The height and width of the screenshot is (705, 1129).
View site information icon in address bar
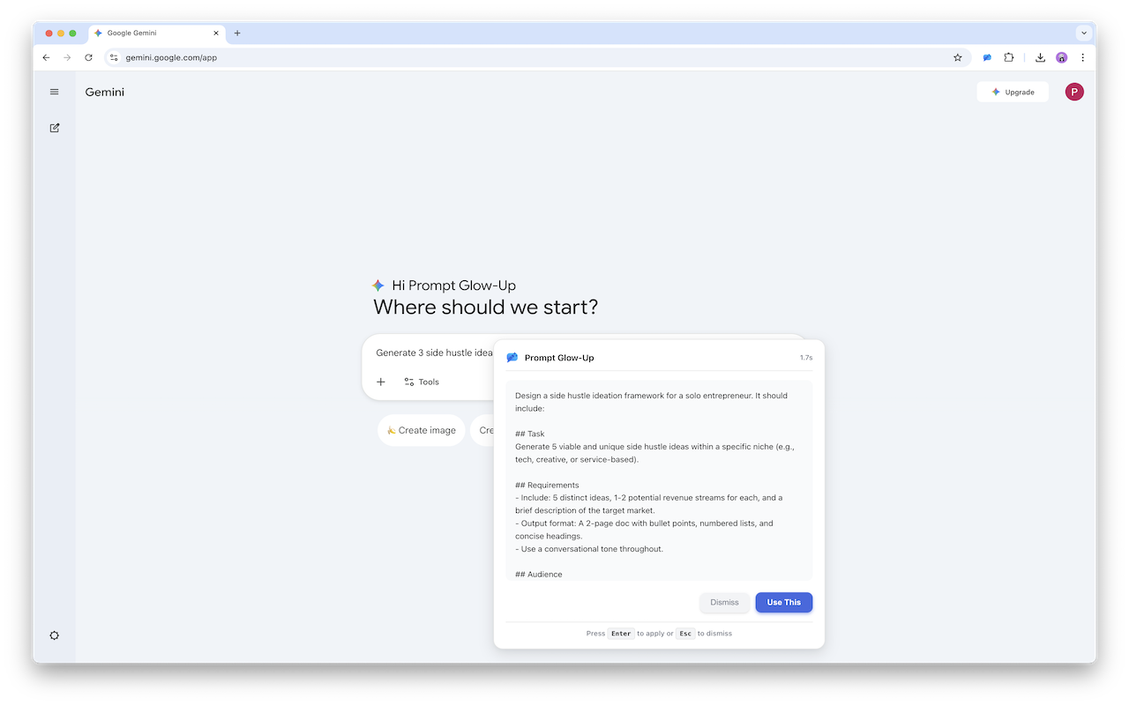pos(114,57)
